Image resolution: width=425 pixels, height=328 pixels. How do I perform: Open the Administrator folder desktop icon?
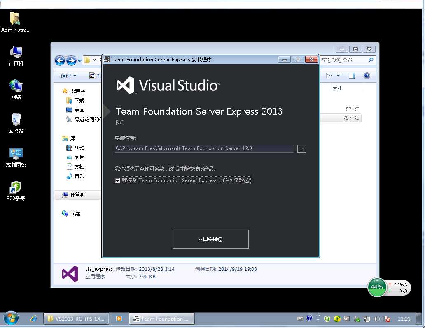coord(16,22)
